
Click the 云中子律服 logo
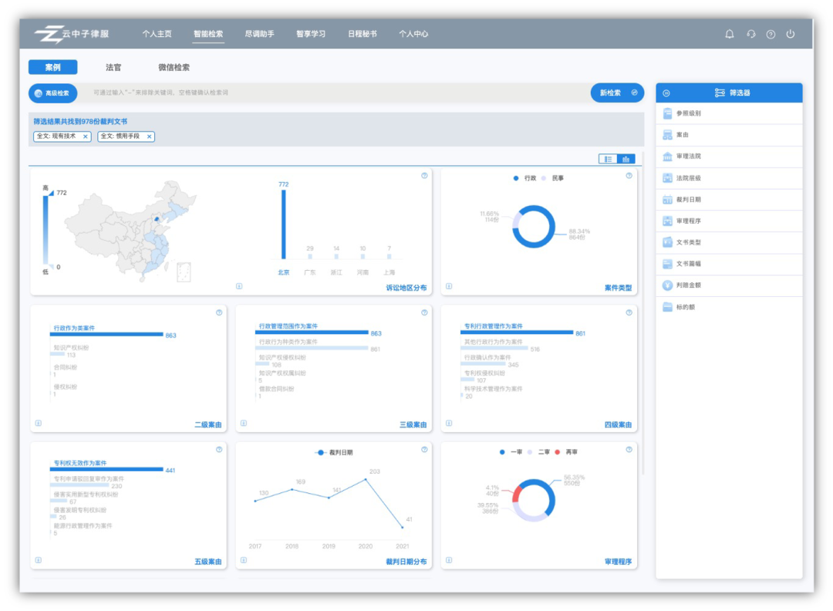click(x=72, y=34)
